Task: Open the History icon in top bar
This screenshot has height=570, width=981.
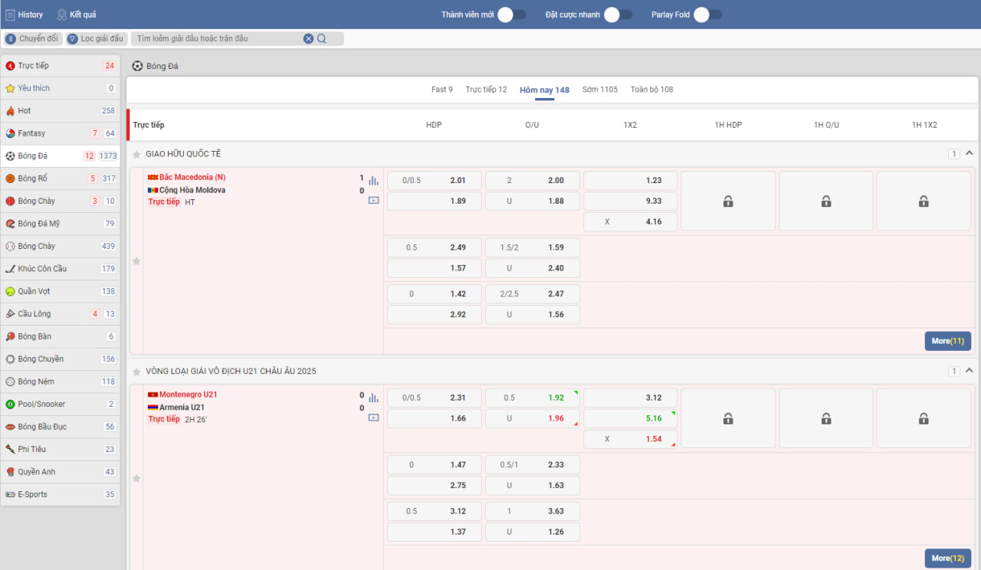Action: click(x=11, y=15)
